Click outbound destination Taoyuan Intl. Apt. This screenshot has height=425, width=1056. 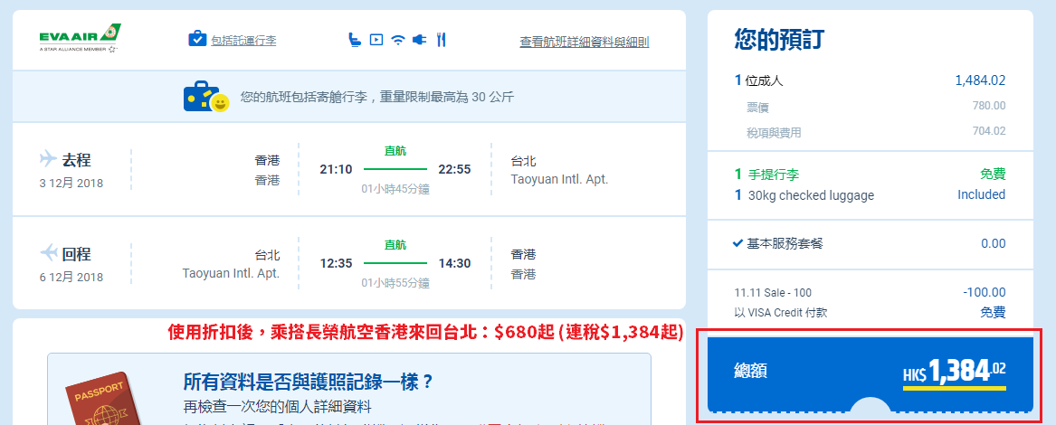(559, 180)
